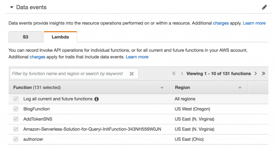
Task: Switch to the S3 tab
Action: [x=25, y=37]
